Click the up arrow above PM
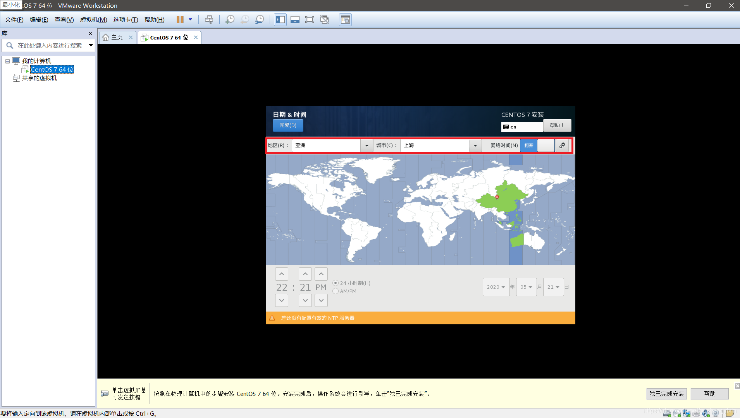Viewport: 740px width, 418px height. [321, 274]
